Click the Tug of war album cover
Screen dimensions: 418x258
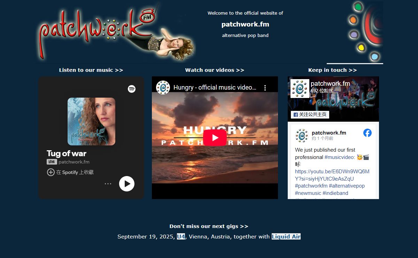(91, 121)
